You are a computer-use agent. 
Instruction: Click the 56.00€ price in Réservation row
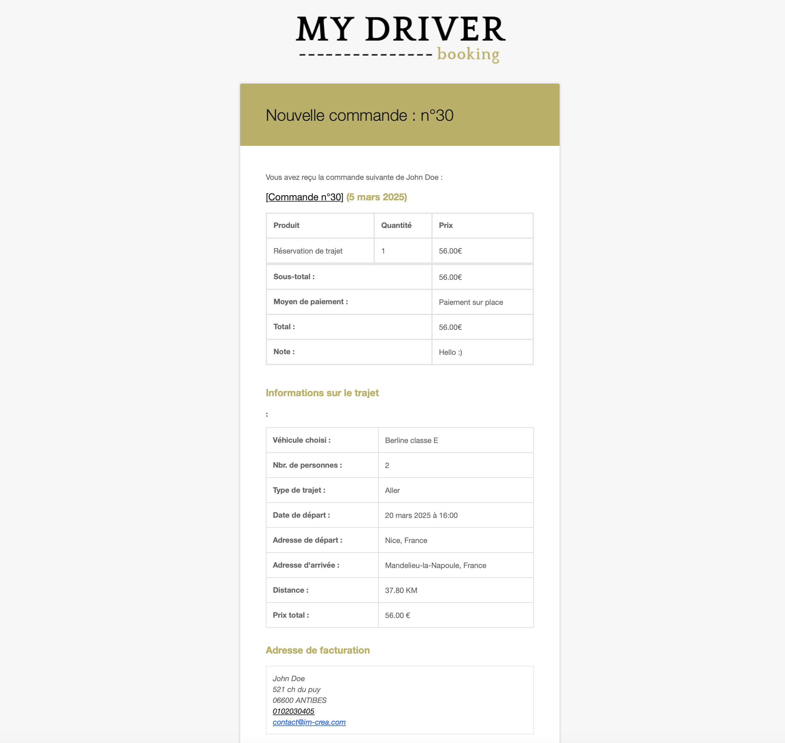coord(450,251)
